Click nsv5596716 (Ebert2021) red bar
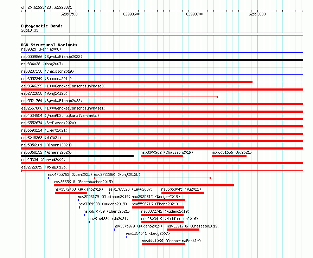This screenshot has width=313, height=258. coord(158,207)
